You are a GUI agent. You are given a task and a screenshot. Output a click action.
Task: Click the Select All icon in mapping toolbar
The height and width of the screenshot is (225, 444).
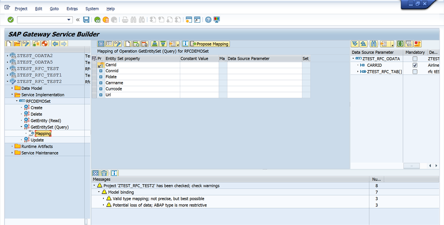tap(101, 44)
